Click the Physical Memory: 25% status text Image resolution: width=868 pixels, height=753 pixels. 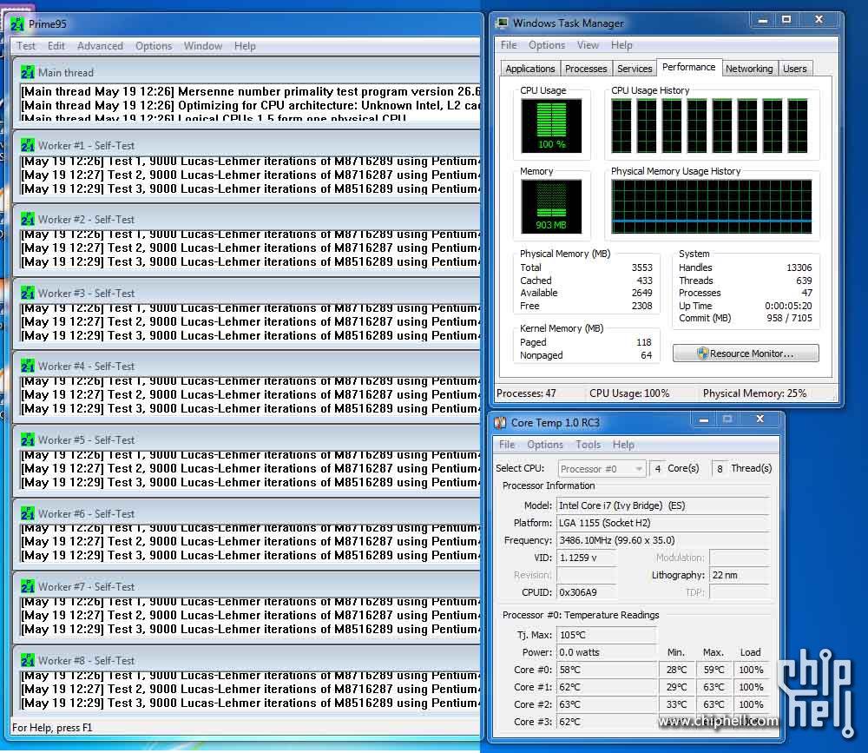point(754,393)
